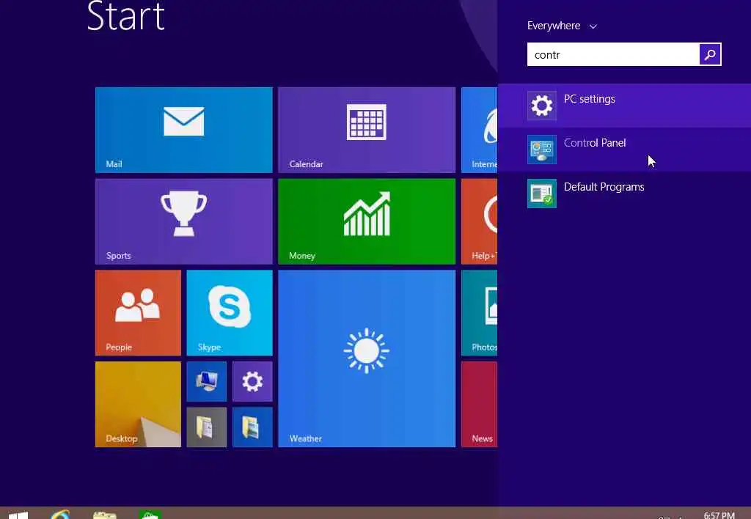The height and width of the screenshot is (519, 751).
Task: Click the Windows Start button on taskbar
Action: (18, 514)
